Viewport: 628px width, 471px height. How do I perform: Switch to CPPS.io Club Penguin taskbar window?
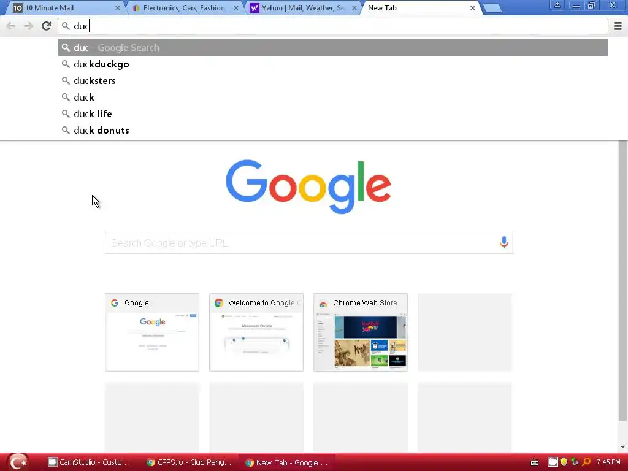[x=189, y=462]
